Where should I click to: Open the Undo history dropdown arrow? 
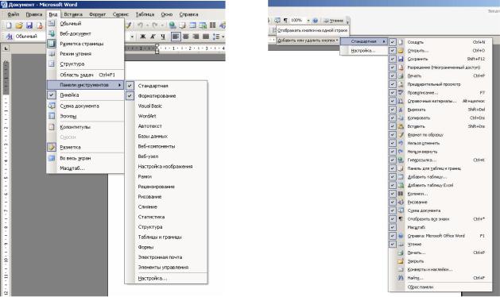click(147, 25)
